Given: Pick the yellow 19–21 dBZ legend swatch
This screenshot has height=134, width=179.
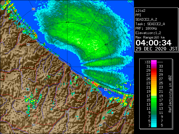Looking at the screenshot, I should [154, 92].
